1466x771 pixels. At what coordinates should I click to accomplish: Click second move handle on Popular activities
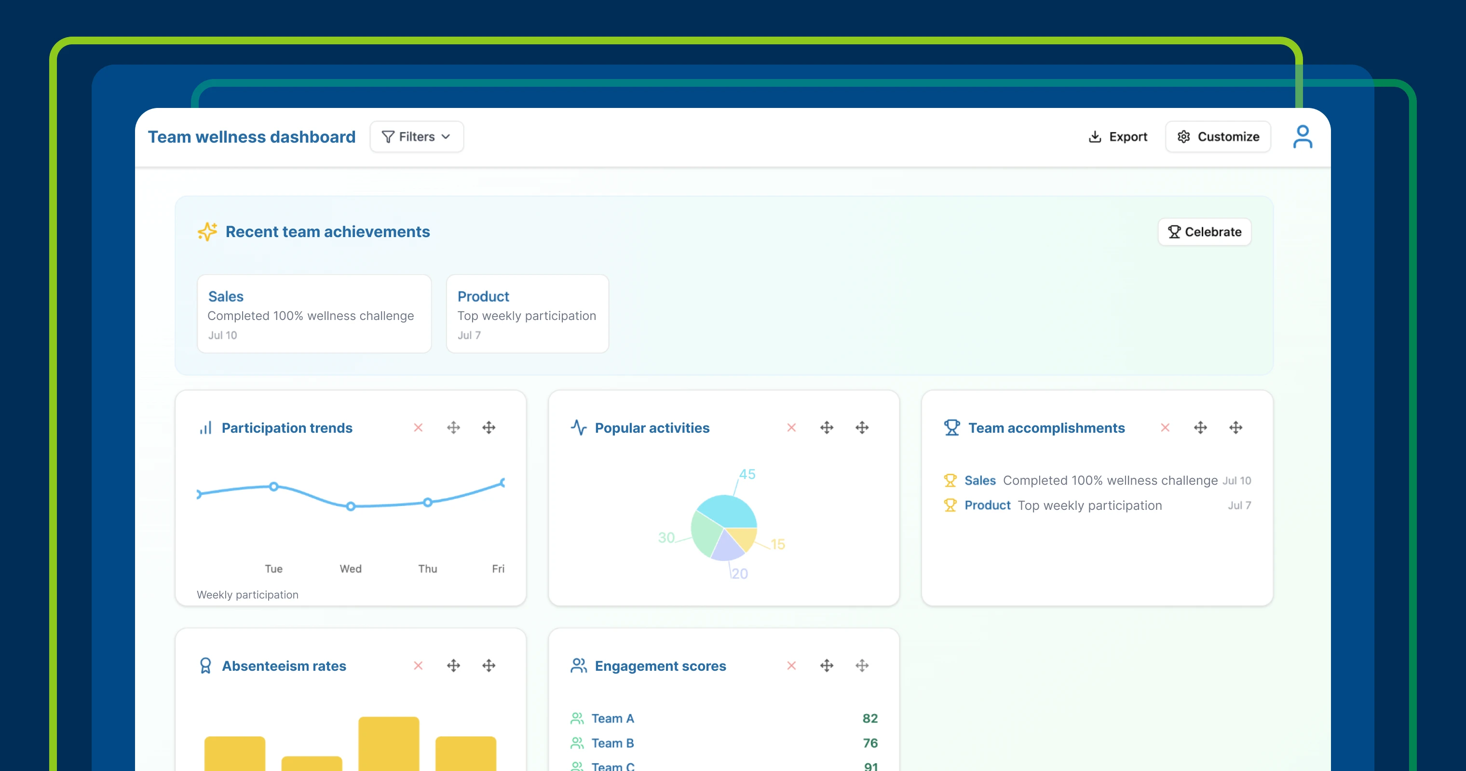coord(862,427)
